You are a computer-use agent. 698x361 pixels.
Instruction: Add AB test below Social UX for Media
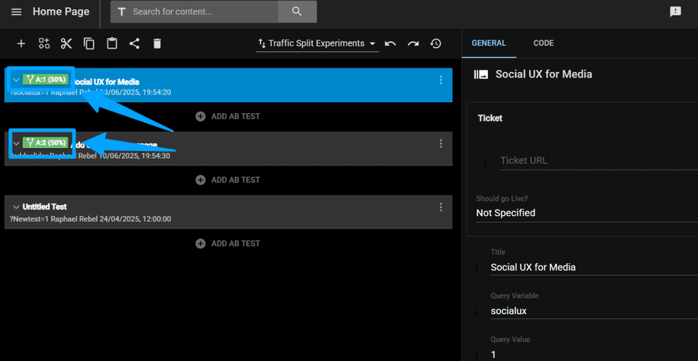coord(228,117)
